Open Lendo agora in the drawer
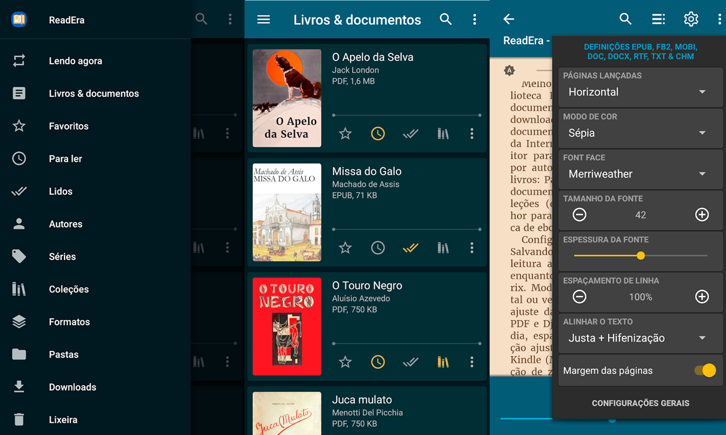 click(95, 61)
